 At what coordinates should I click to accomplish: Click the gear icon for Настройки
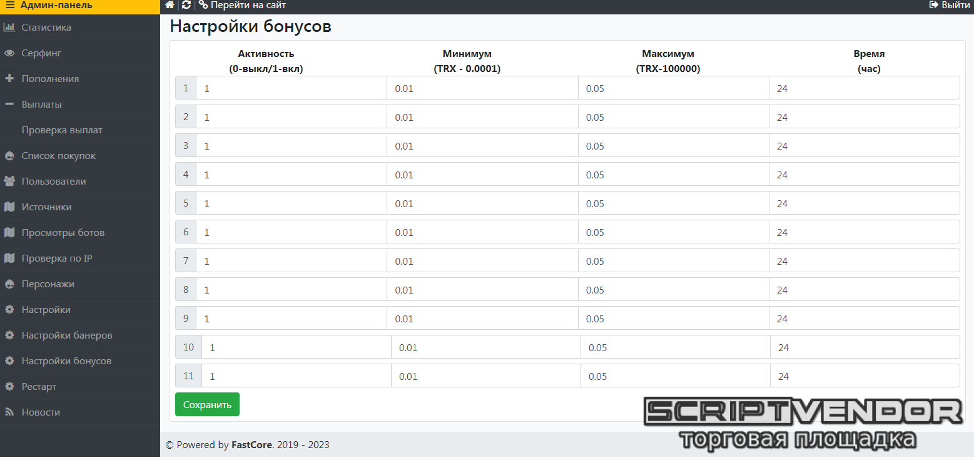tap(9, 310)
